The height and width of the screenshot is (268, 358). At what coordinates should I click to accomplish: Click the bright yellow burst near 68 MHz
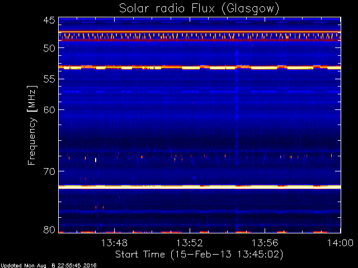click(96, 160)
